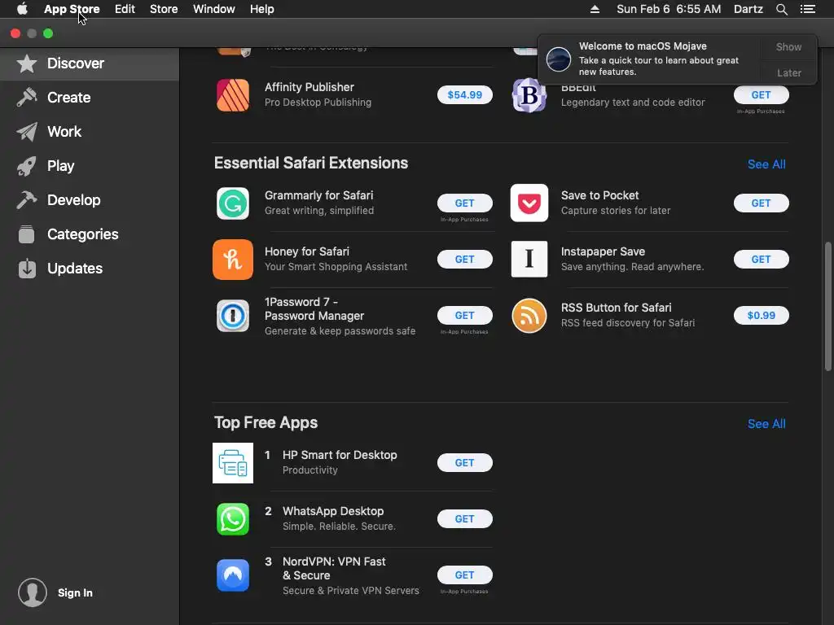834x625 pixels.
Task: Click the Mojave notification icon
Action: (559, 59)
